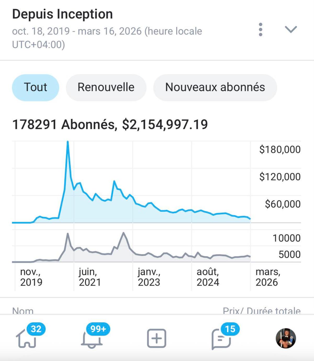The width and height of the screenshot is (314, 361).
Task: Click the Nom column header
Action: (23, 311)
